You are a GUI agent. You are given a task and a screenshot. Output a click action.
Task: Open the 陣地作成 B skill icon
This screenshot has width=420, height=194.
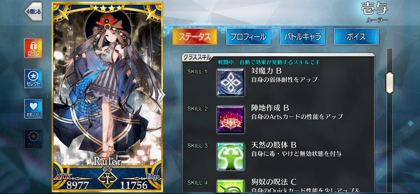coord(230,119)
